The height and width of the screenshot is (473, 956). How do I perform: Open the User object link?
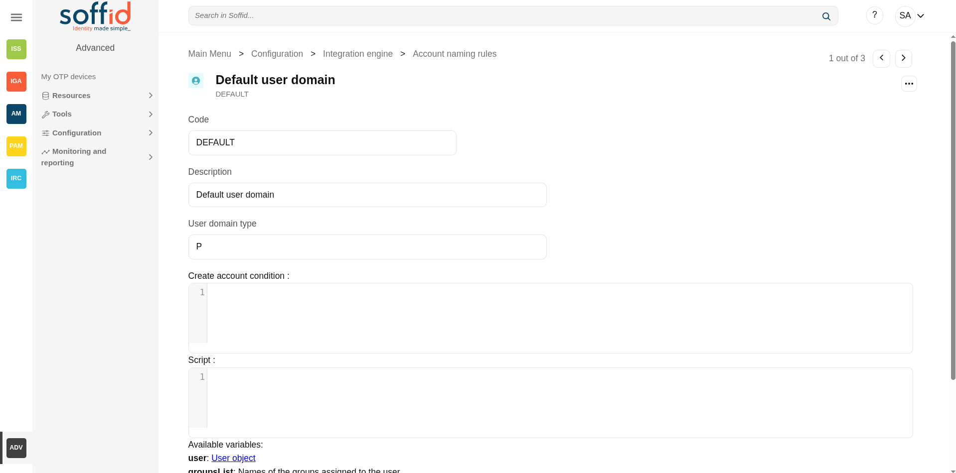tap(233, 458)
